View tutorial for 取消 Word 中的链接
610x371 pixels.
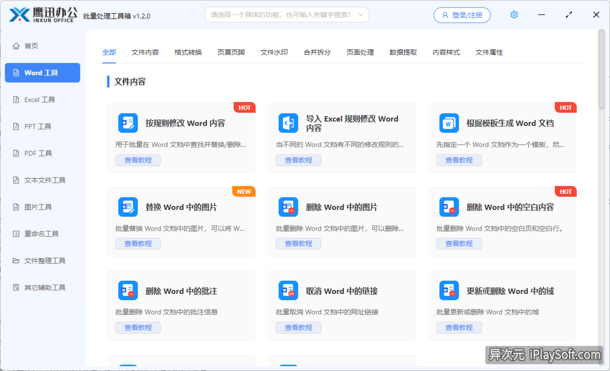[299, 328]
